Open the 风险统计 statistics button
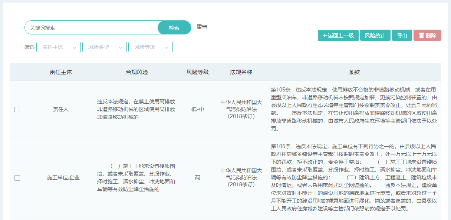The height and width of the screenshot is (220, 451). [x=375, y=36]
